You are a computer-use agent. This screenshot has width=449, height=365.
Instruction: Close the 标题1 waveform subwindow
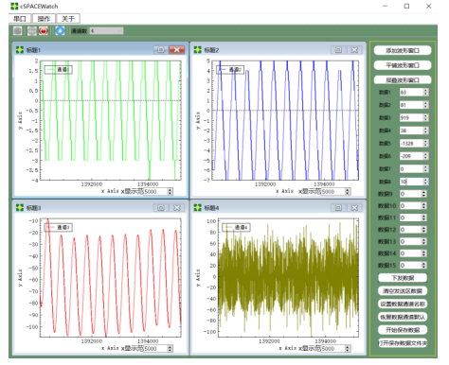[x=177, y=50]
